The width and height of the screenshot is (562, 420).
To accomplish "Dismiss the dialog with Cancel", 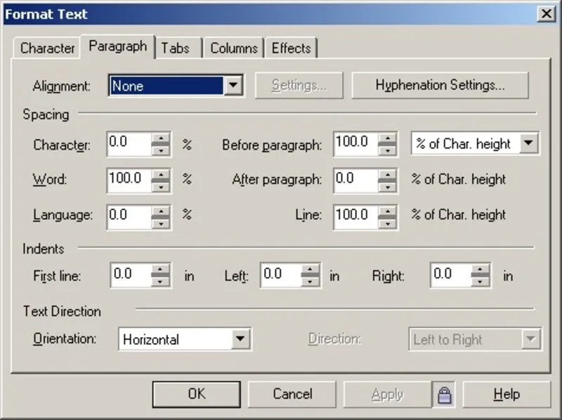I will pyautogui.click(x=292, y=394).
